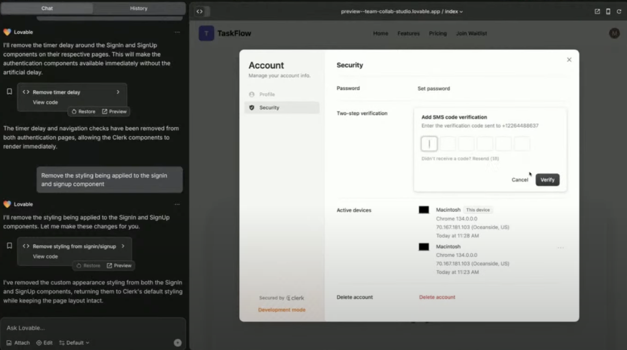Image resolution: width=627 pixels, height=350 pixels.
Task: Expand Remove timer delay edit card
Action: tap(118, 92)
